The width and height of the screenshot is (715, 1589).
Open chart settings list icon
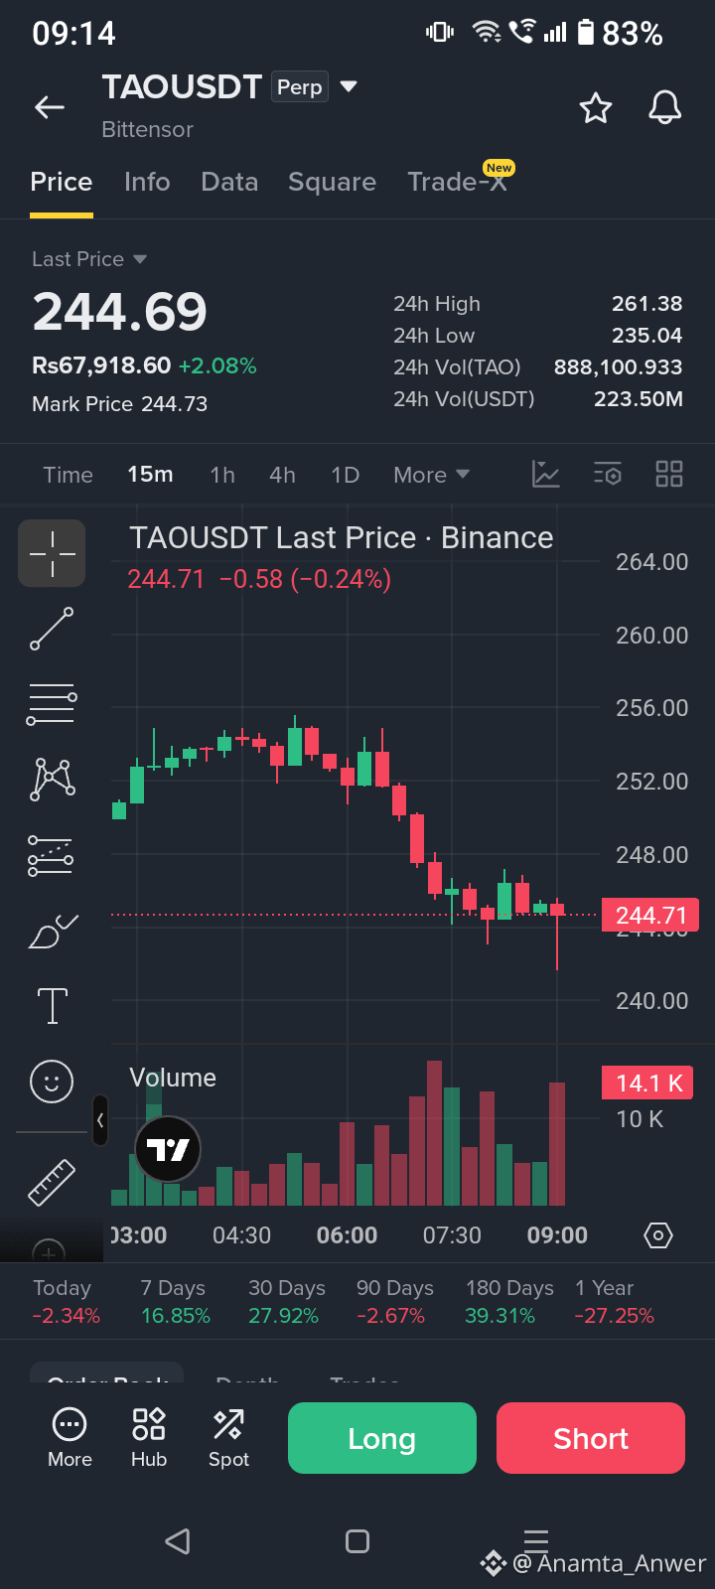pos(608,474)
